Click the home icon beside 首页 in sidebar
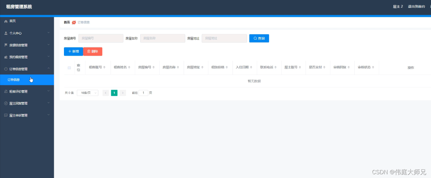The height and width of the screenshot is (178, 431). pyautogui.click(x=6, y=21)
